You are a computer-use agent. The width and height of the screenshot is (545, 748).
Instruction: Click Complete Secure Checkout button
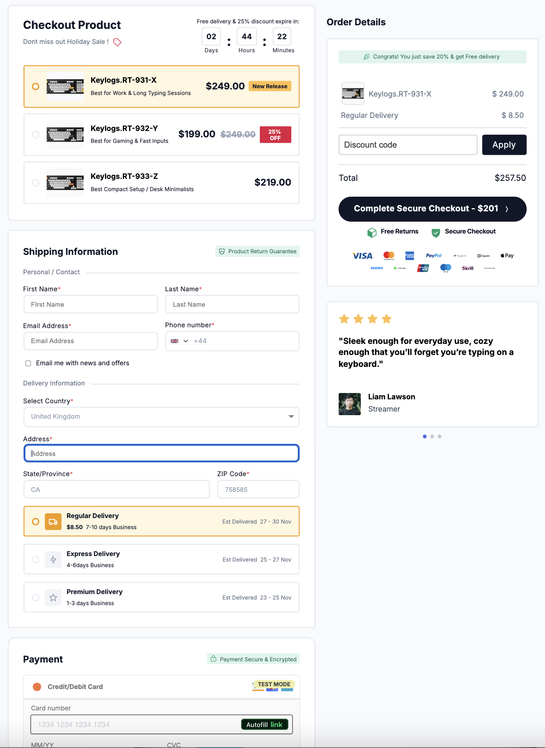click(x=432, y=209)
